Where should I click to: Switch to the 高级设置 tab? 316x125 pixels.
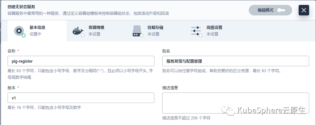[214, 31]
